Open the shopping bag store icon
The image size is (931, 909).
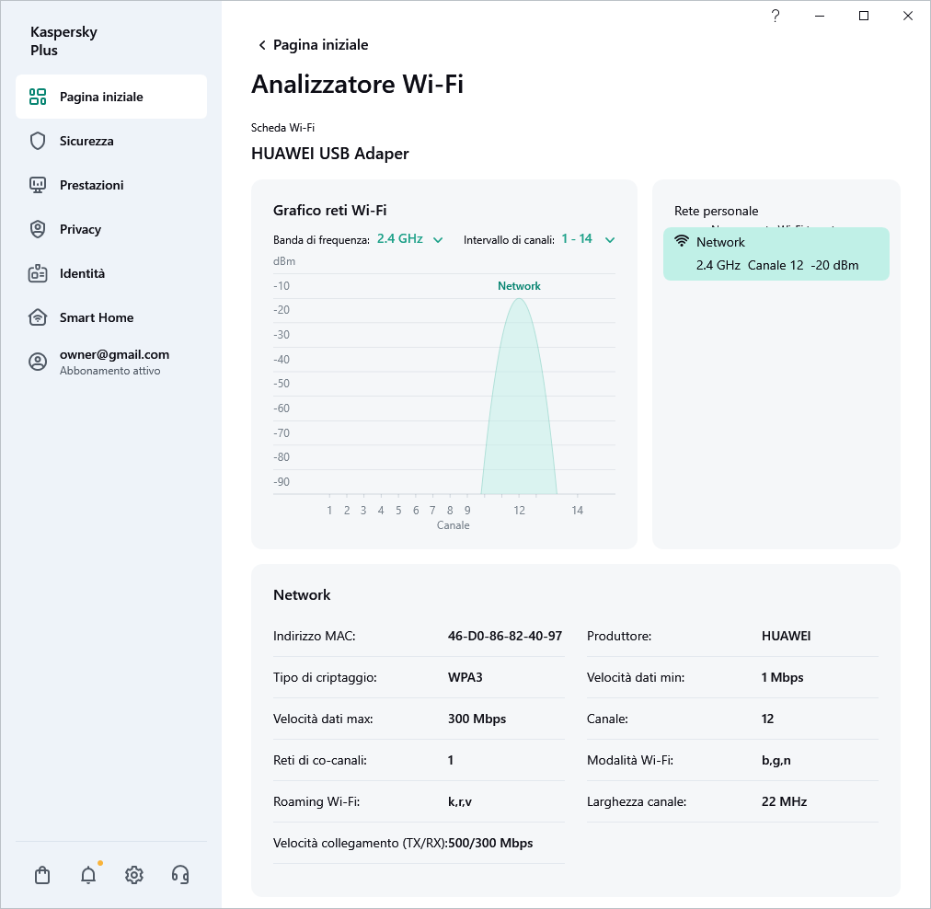(42, 875)
